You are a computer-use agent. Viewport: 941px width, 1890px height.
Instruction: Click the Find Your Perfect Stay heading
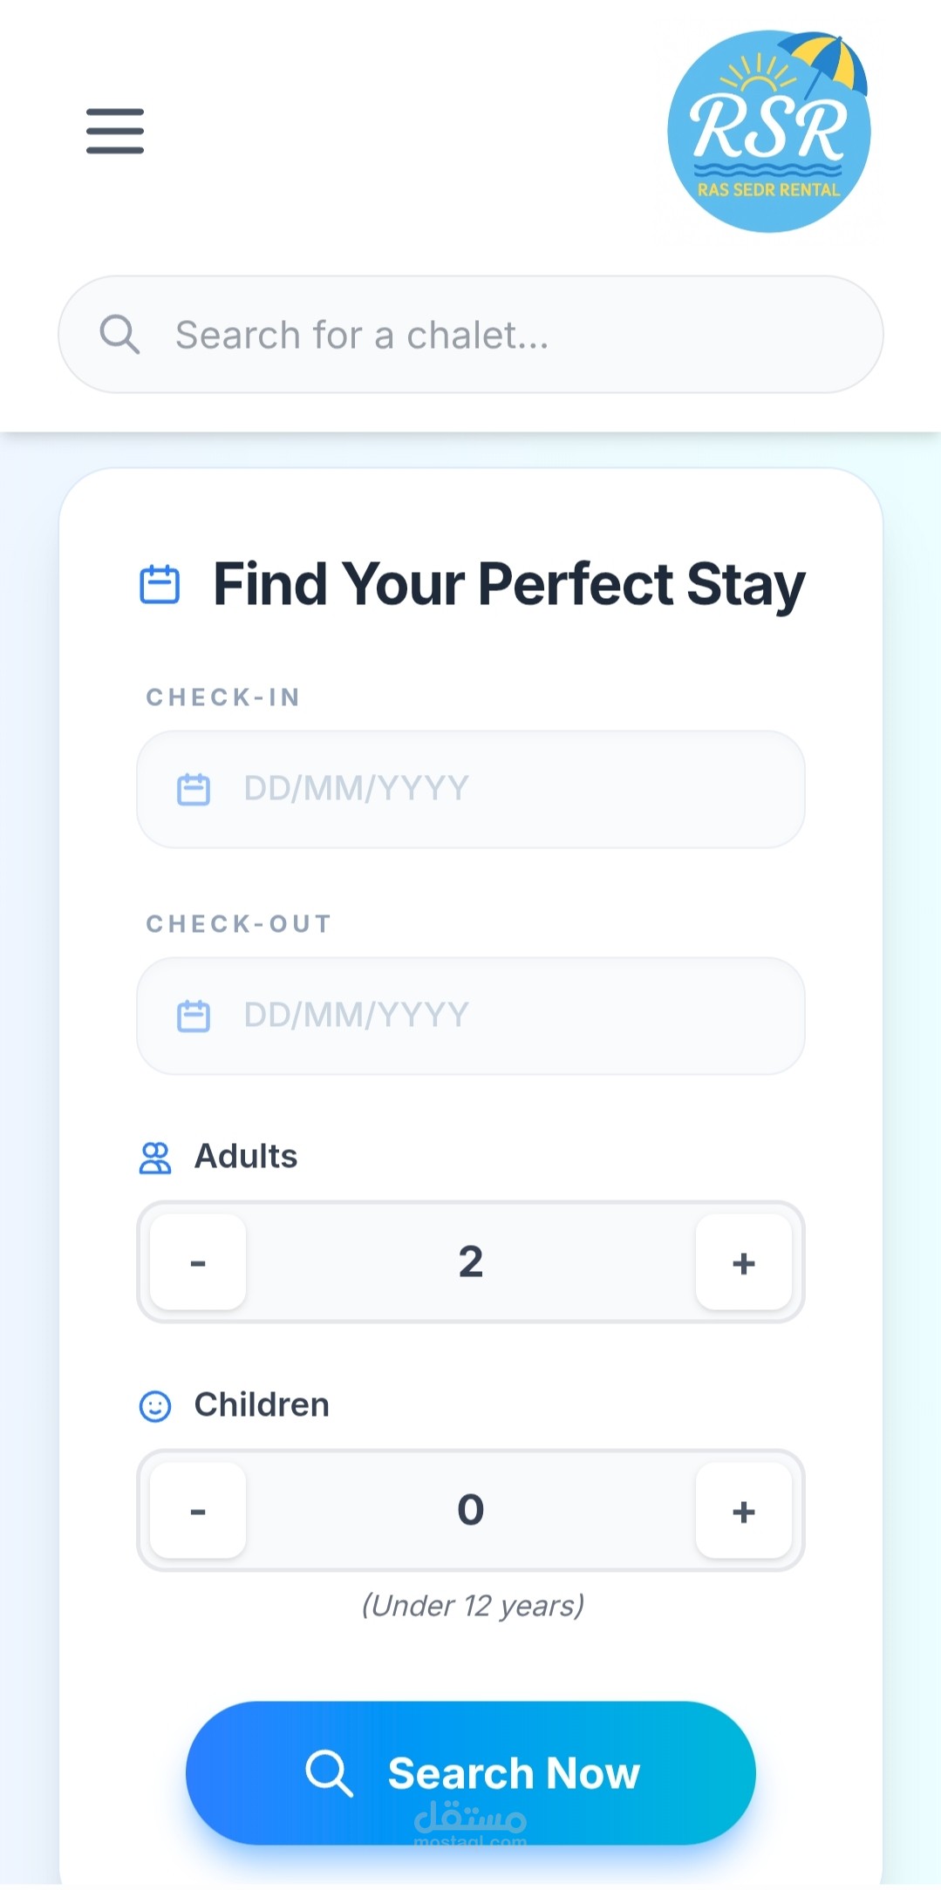tap(509, 584)
